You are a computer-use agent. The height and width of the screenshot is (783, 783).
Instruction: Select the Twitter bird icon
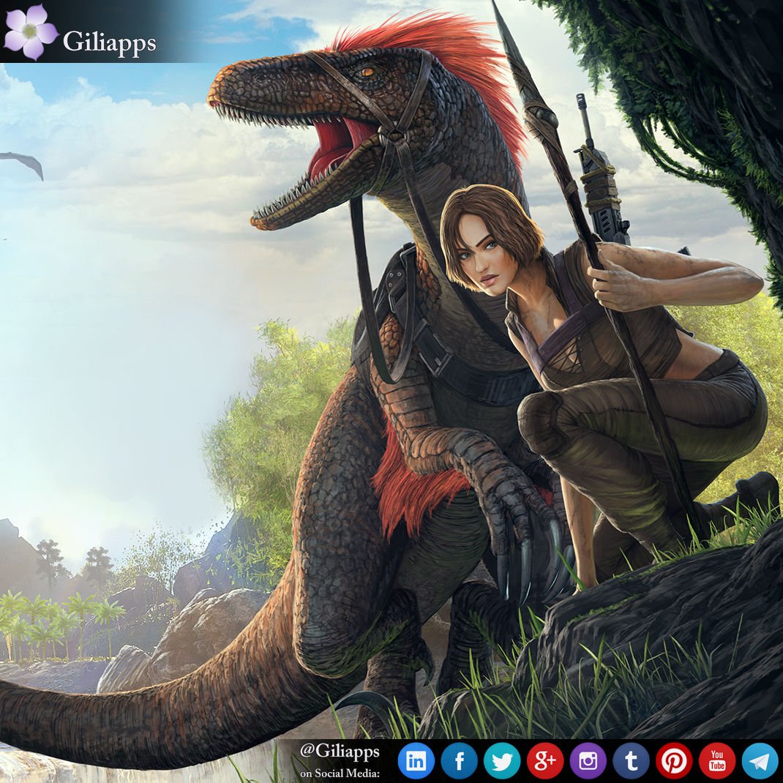coord(502,761)
